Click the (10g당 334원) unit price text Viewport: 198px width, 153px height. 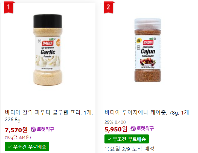pyautogui.click(x=18, y=137)
